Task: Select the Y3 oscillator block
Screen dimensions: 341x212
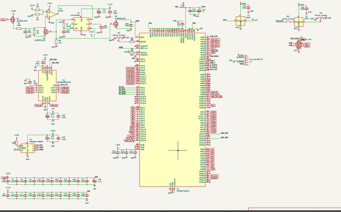Action: point(241,21)
